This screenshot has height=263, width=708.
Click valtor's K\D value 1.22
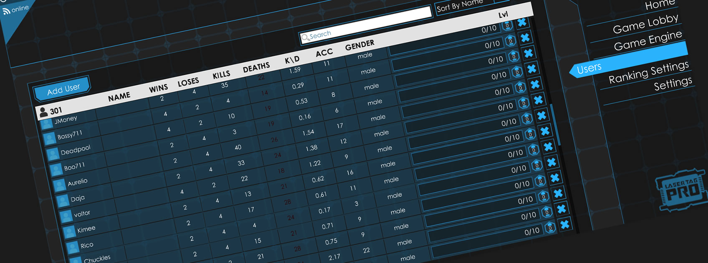[x=315, y=163]
